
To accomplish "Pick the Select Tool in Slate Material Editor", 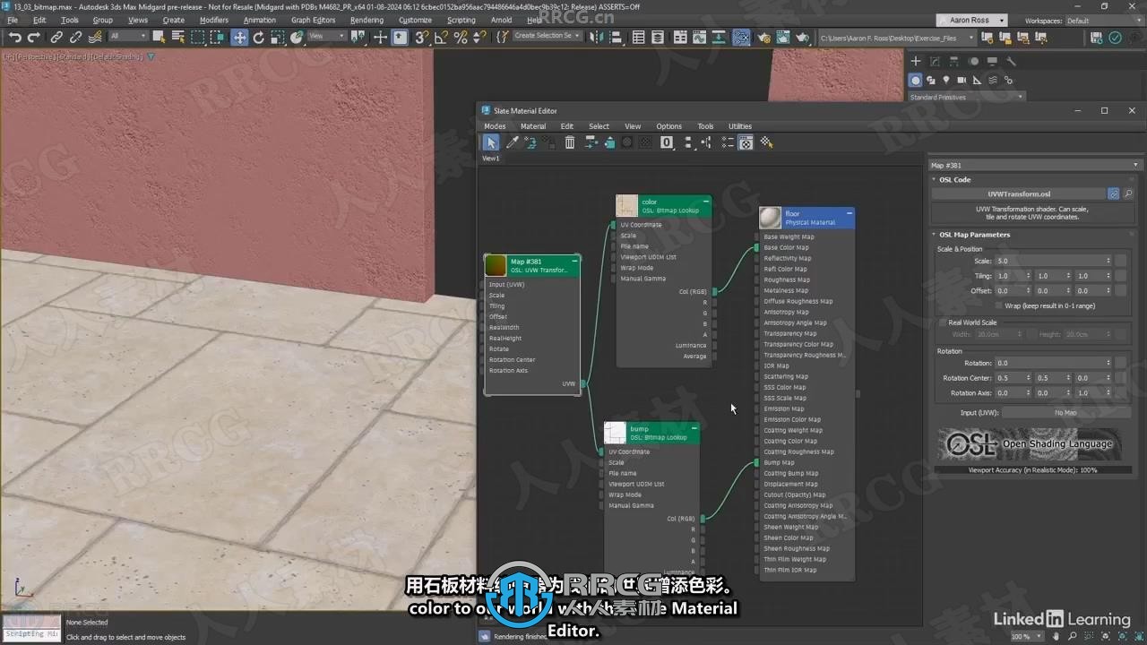I will (491, 142).
